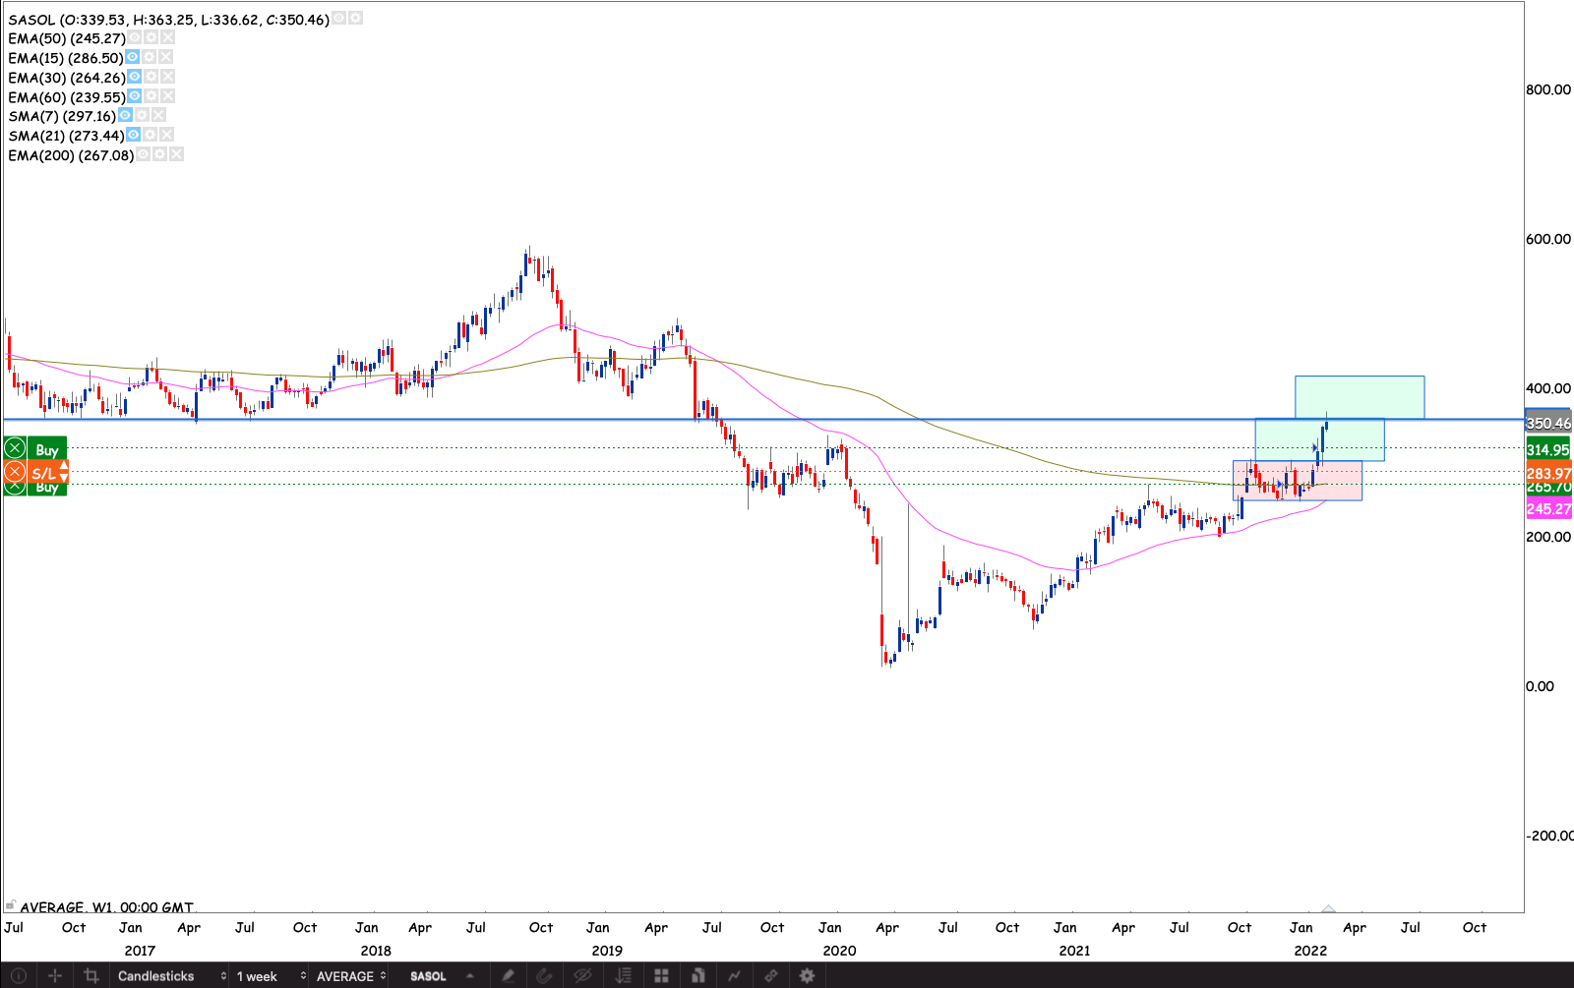This screenshot has width=1574, height=988.
Task: Cancel the S/L order with X
Action: [15, 473]
